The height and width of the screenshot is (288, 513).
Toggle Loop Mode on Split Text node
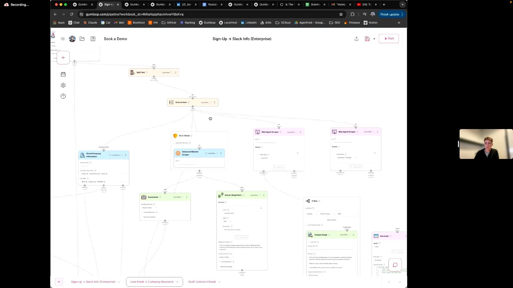172,73
